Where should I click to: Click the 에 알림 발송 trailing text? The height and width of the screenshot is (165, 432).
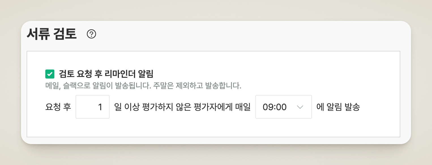(338, 107)
